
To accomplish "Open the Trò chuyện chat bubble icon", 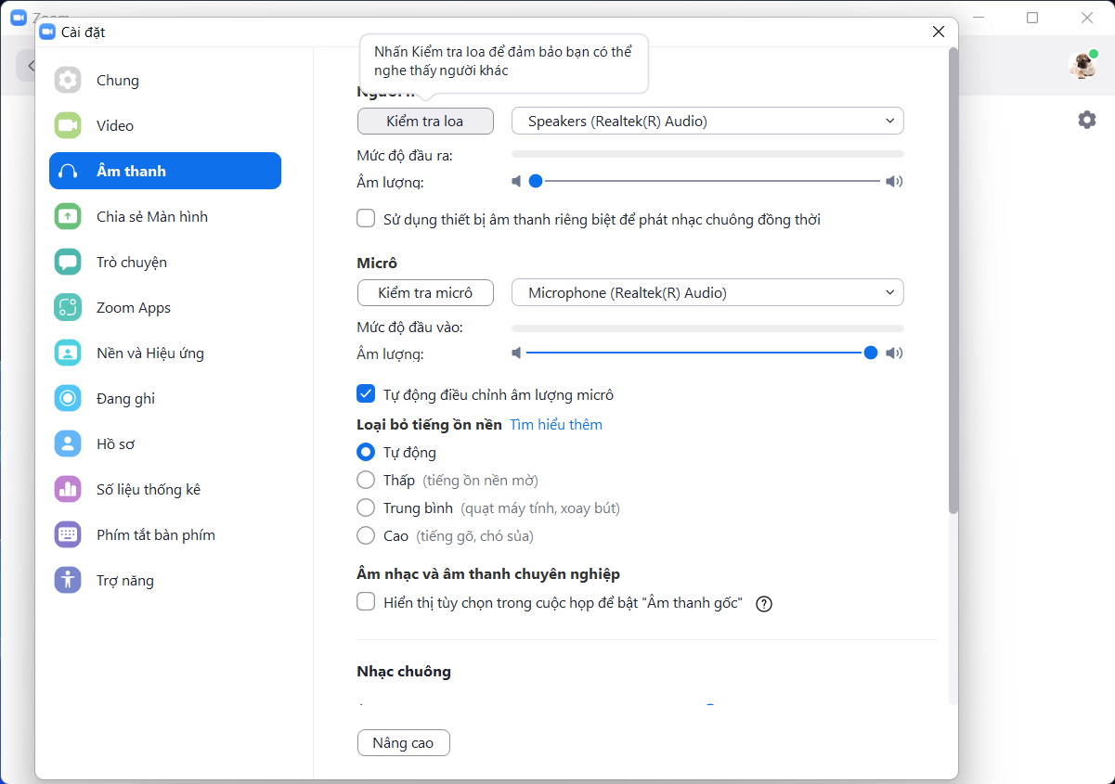I will click(68, 262).
